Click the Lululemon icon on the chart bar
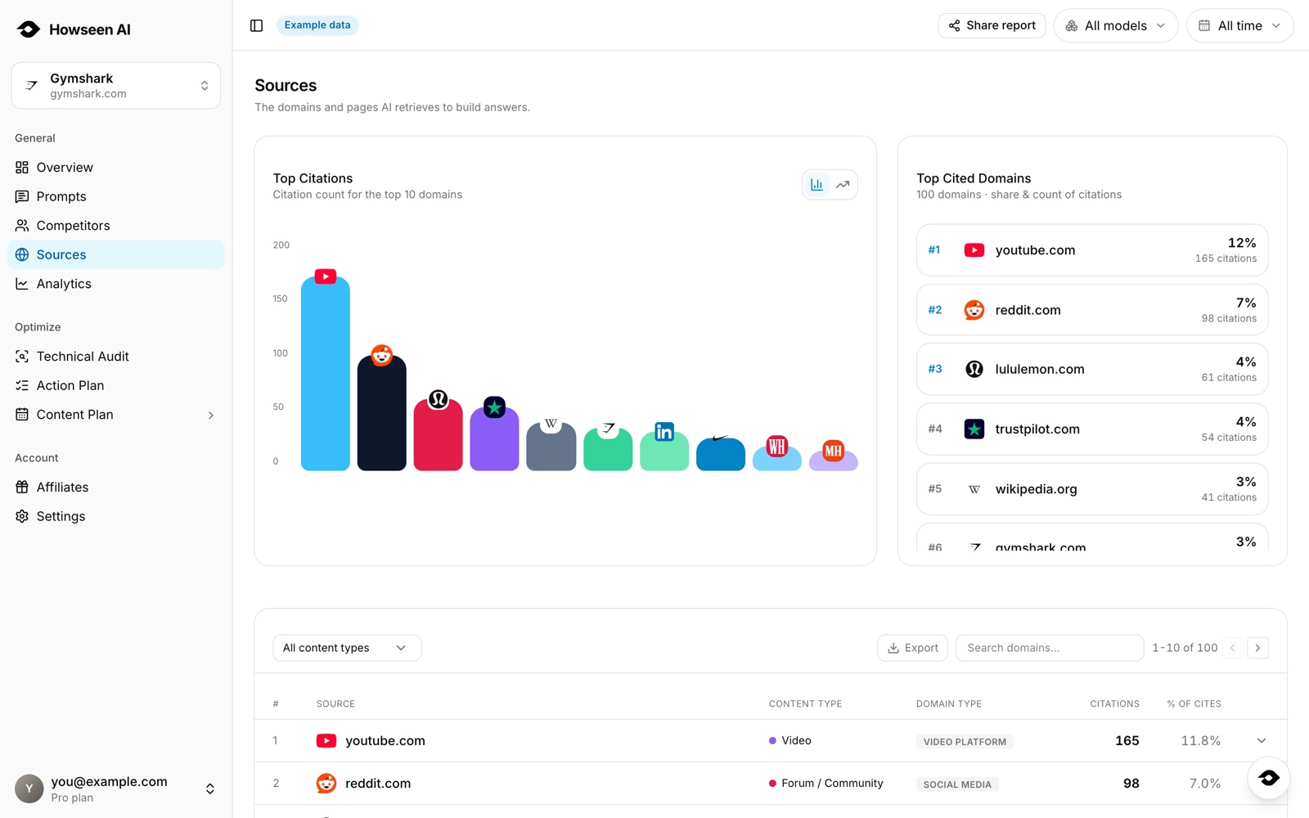 click(x=439, y=399)
